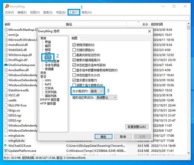Select 文件列表 in options tree
The width and height of the screenshot is (194, 165).
click(x=51, y=92)
